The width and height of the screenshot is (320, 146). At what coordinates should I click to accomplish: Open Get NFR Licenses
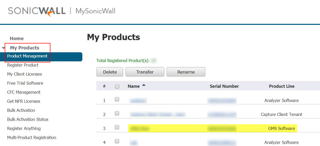click(x=24, y=101)
